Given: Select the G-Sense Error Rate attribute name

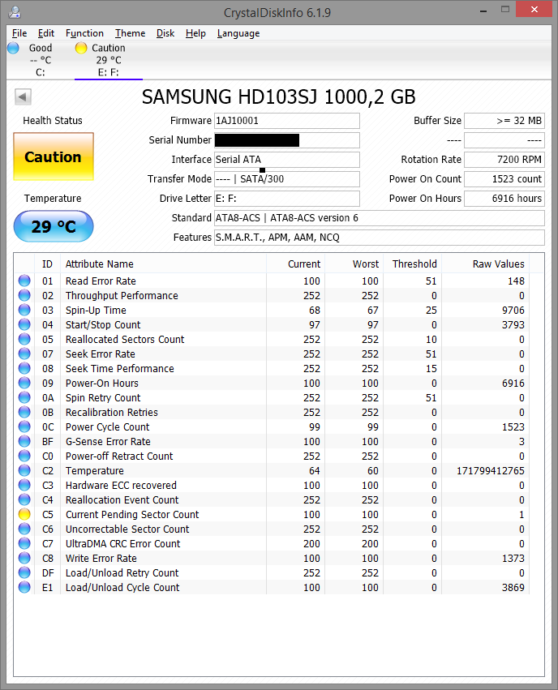Looking at the screenshot, I should tap(108, 441).
